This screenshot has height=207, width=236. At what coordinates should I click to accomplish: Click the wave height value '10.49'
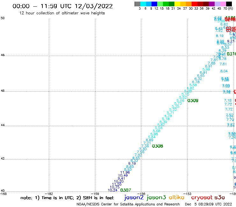(x=123, y=175)
